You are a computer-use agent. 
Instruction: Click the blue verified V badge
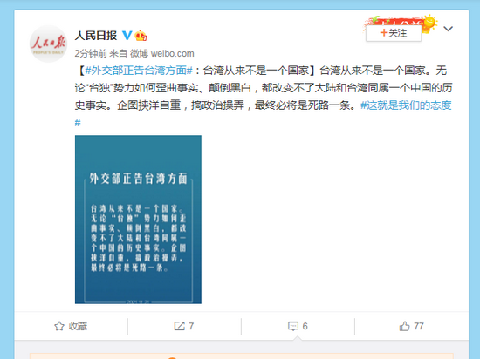pyautogui.click(x=127, y=36)
